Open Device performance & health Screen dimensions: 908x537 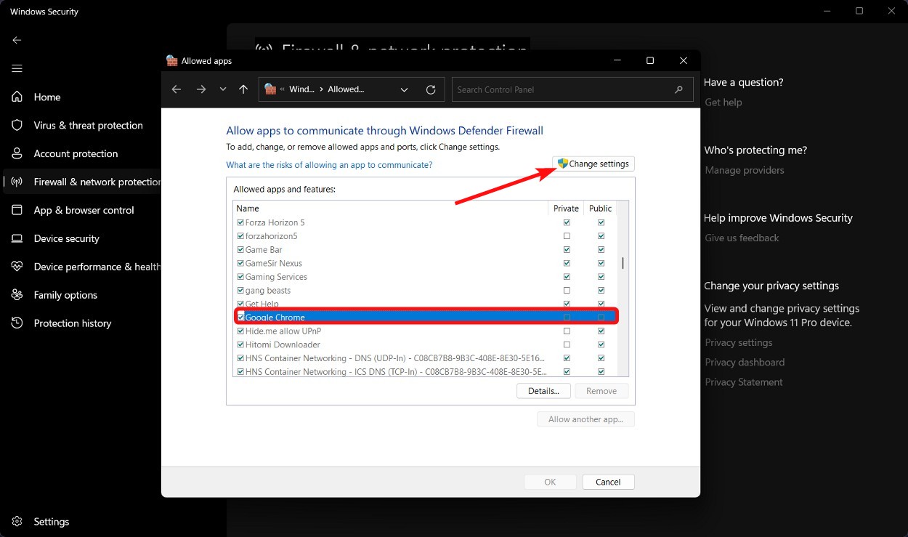[x=17, y=267]
